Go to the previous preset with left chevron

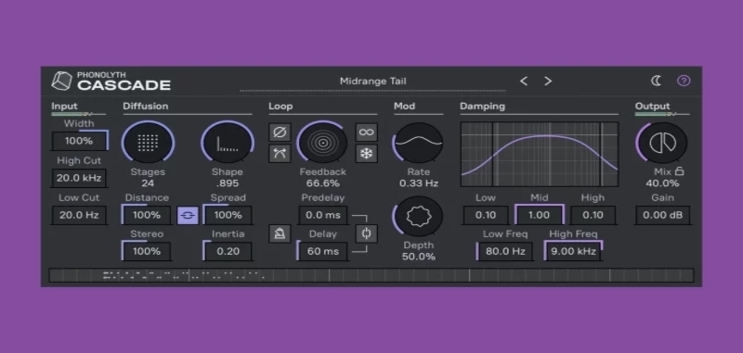[x=524, y=81]
